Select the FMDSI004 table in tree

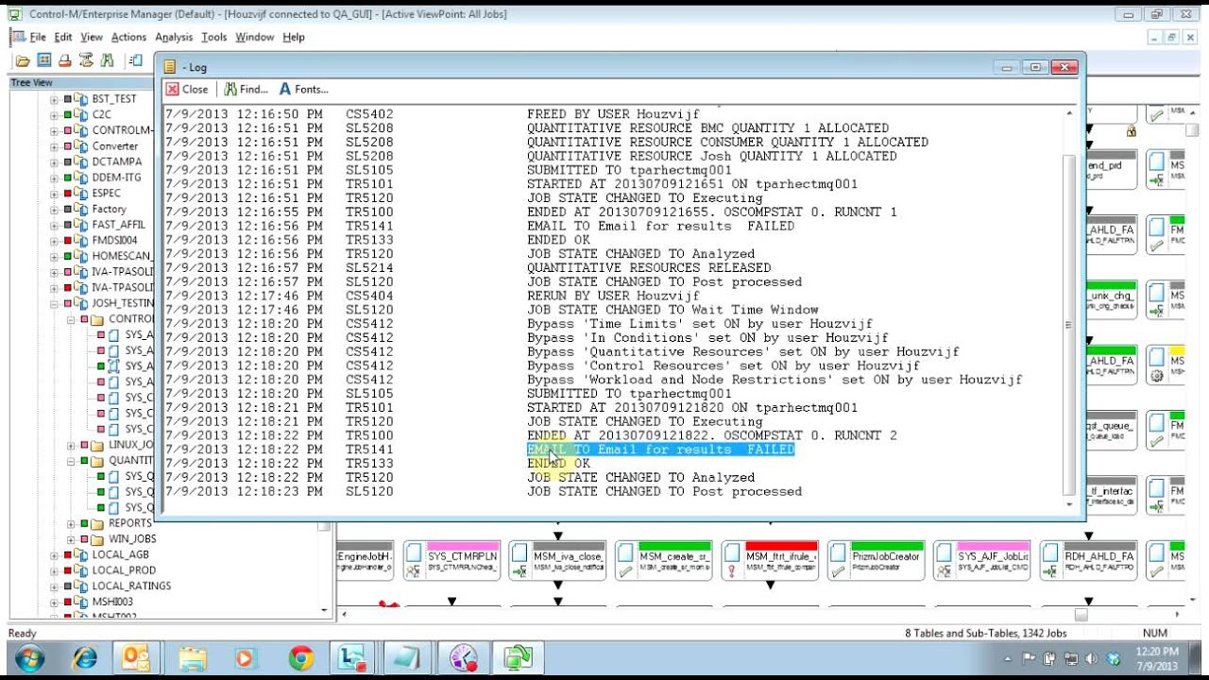coord(114,240)
